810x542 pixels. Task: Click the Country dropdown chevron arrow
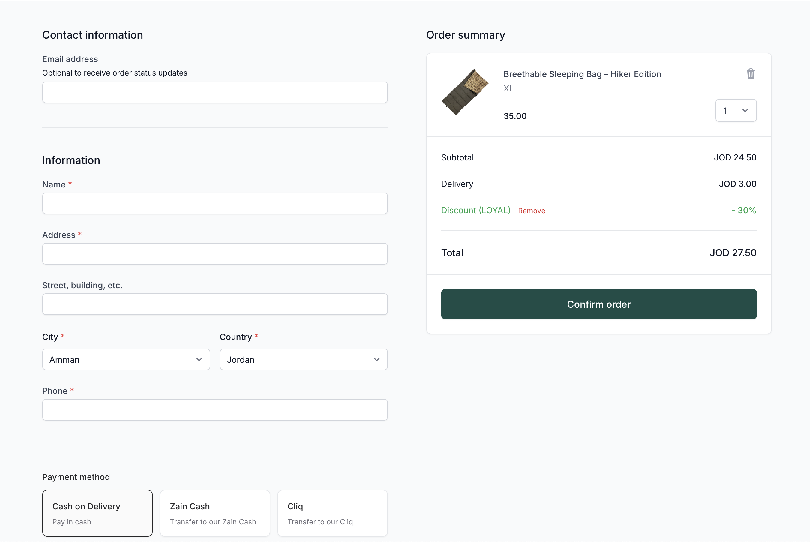(376, 360)
